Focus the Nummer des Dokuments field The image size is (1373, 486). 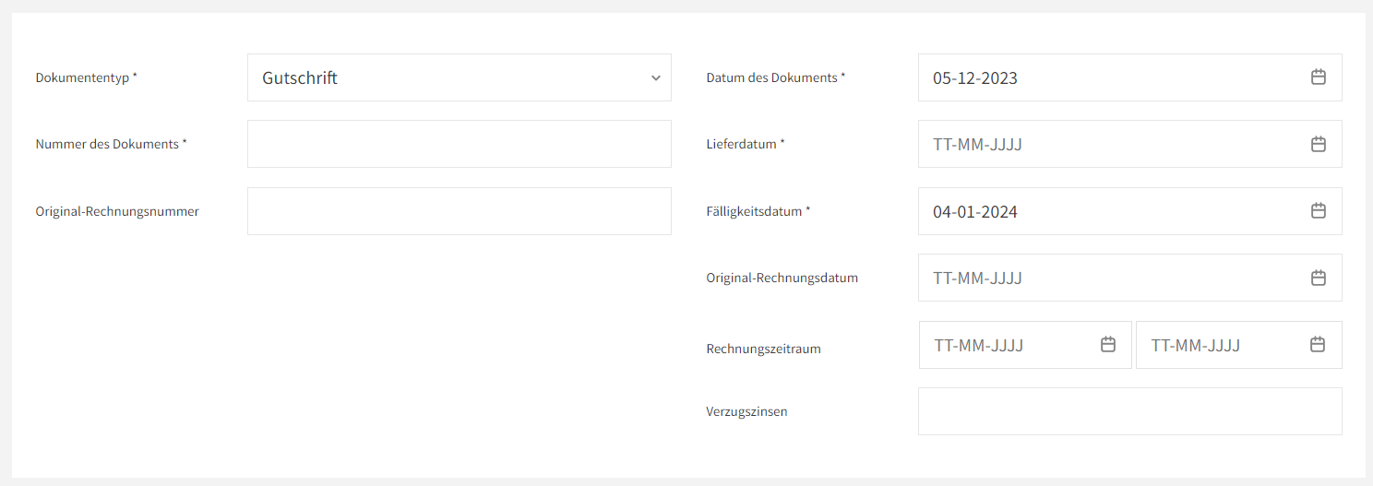pos(460,144)
